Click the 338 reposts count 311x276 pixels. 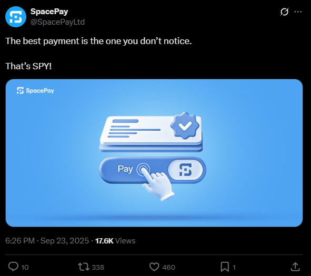[x=98, y=267]
